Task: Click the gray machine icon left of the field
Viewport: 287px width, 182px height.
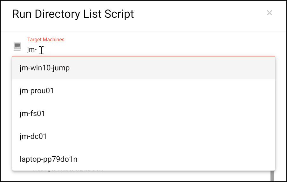Action: click(x=17, y=47)
